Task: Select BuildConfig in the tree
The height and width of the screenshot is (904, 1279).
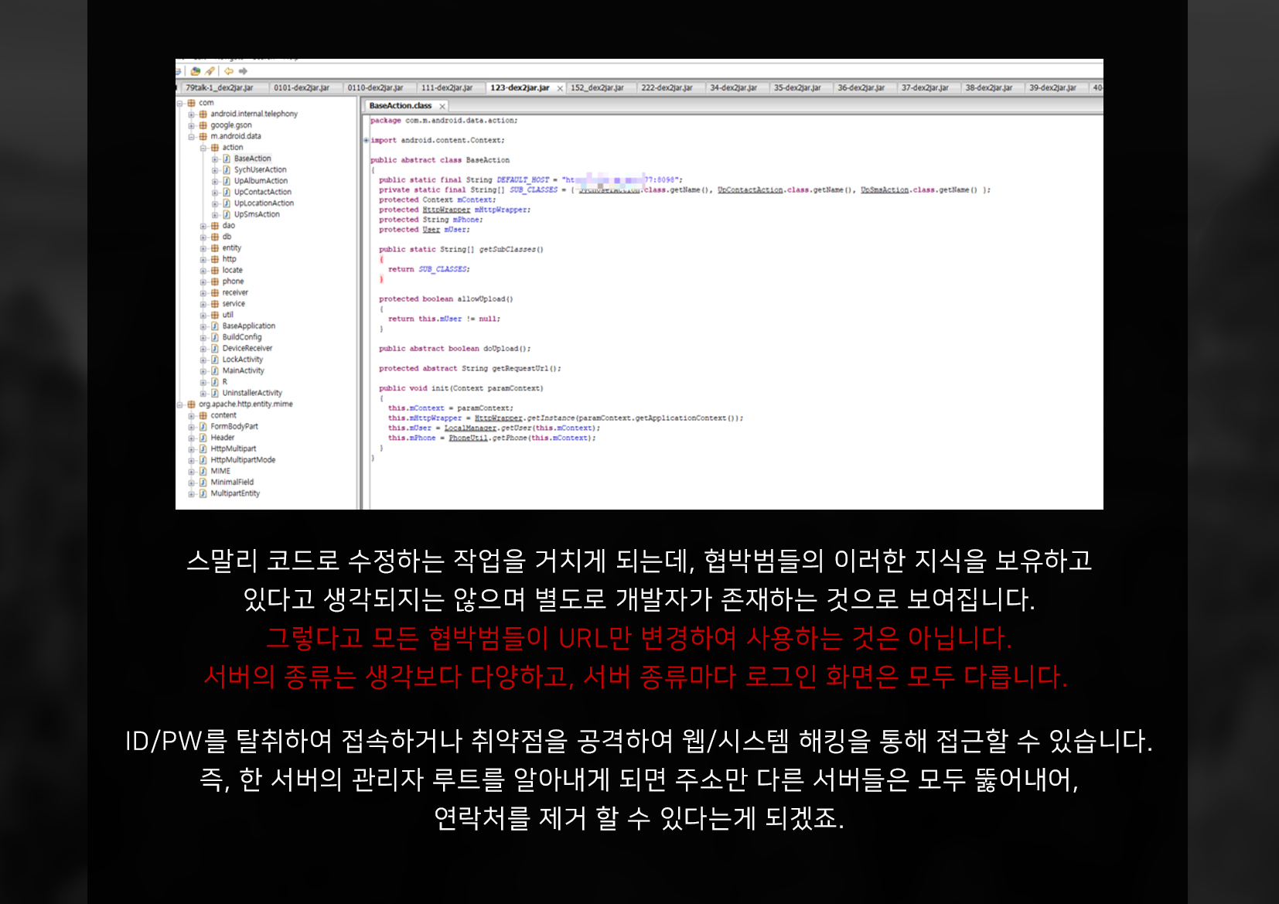Action: click(x=242, y=337)
